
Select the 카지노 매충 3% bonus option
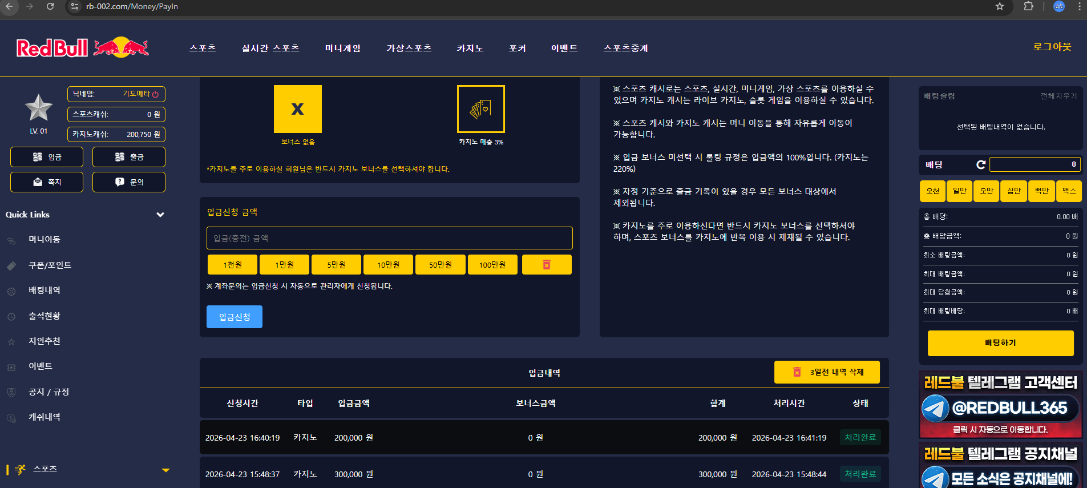point(481,109)
